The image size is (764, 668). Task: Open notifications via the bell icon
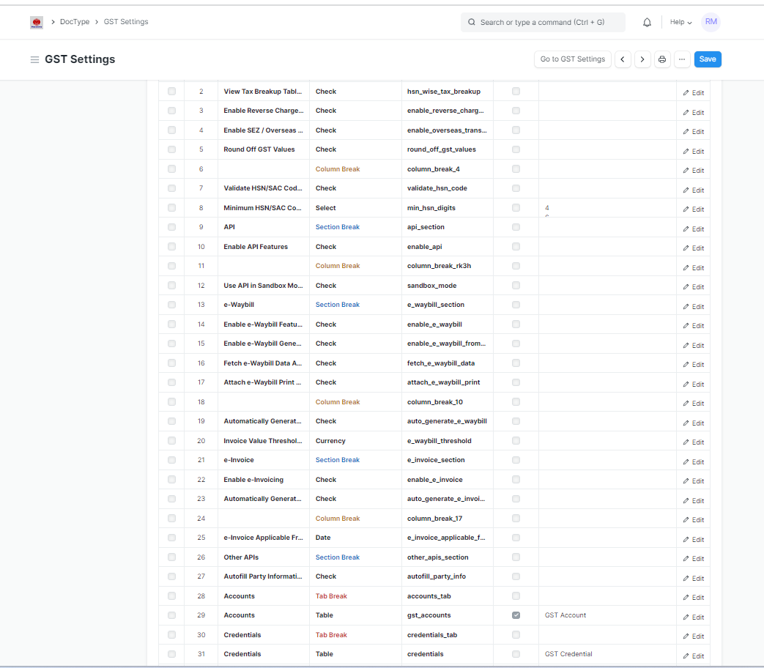pyautogui.click(x=647, y=22)
